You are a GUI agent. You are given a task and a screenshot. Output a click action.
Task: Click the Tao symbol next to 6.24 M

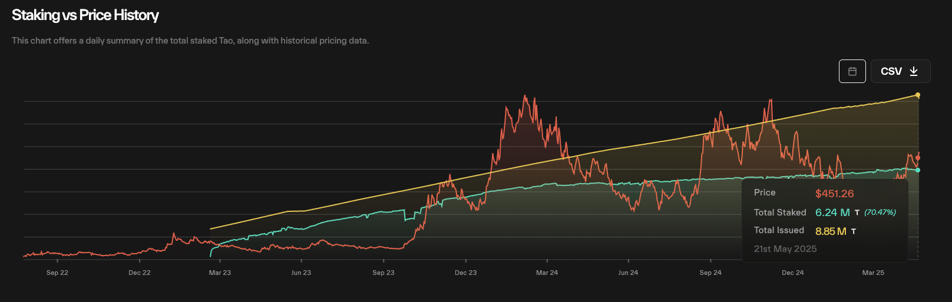tap(857, 213)
